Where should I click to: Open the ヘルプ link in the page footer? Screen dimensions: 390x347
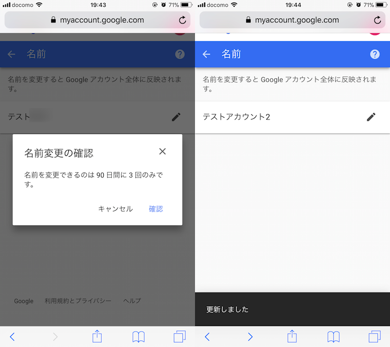pyautogui.click(x=132, y=301)
